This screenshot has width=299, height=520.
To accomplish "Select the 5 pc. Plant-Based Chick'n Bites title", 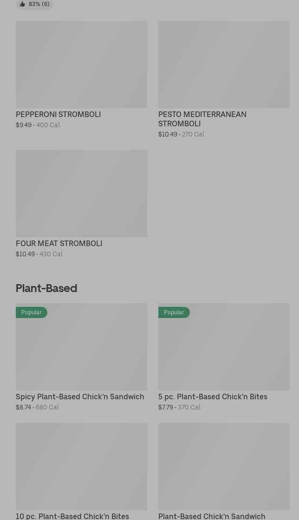I will tap(213, 396).
